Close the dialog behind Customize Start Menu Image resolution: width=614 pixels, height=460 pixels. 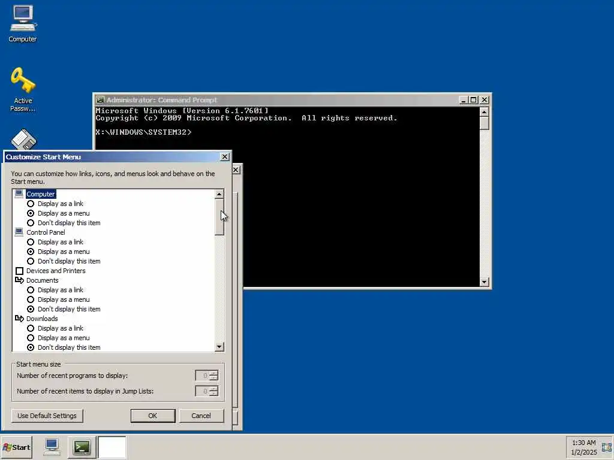coord(236,170)
